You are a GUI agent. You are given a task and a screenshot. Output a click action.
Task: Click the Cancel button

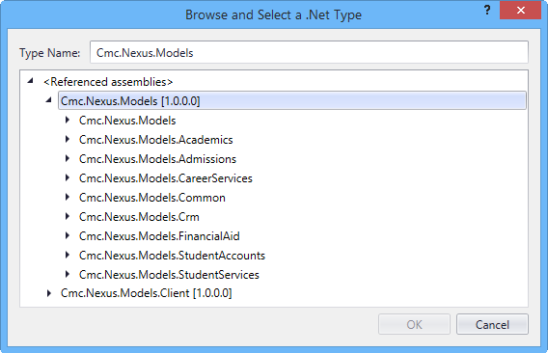click(x=492, y=324)
